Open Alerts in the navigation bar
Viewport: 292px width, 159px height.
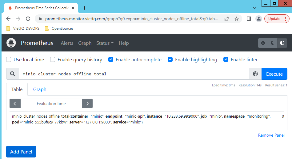(67, 43)
